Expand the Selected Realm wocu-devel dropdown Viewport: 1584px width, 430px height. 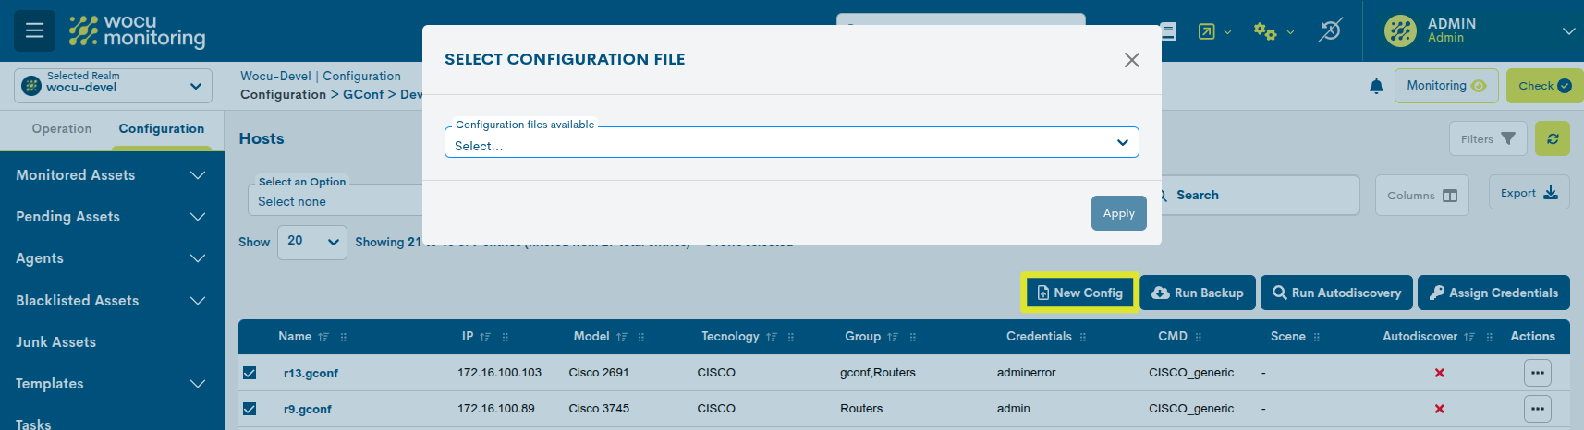pos(113,86)
